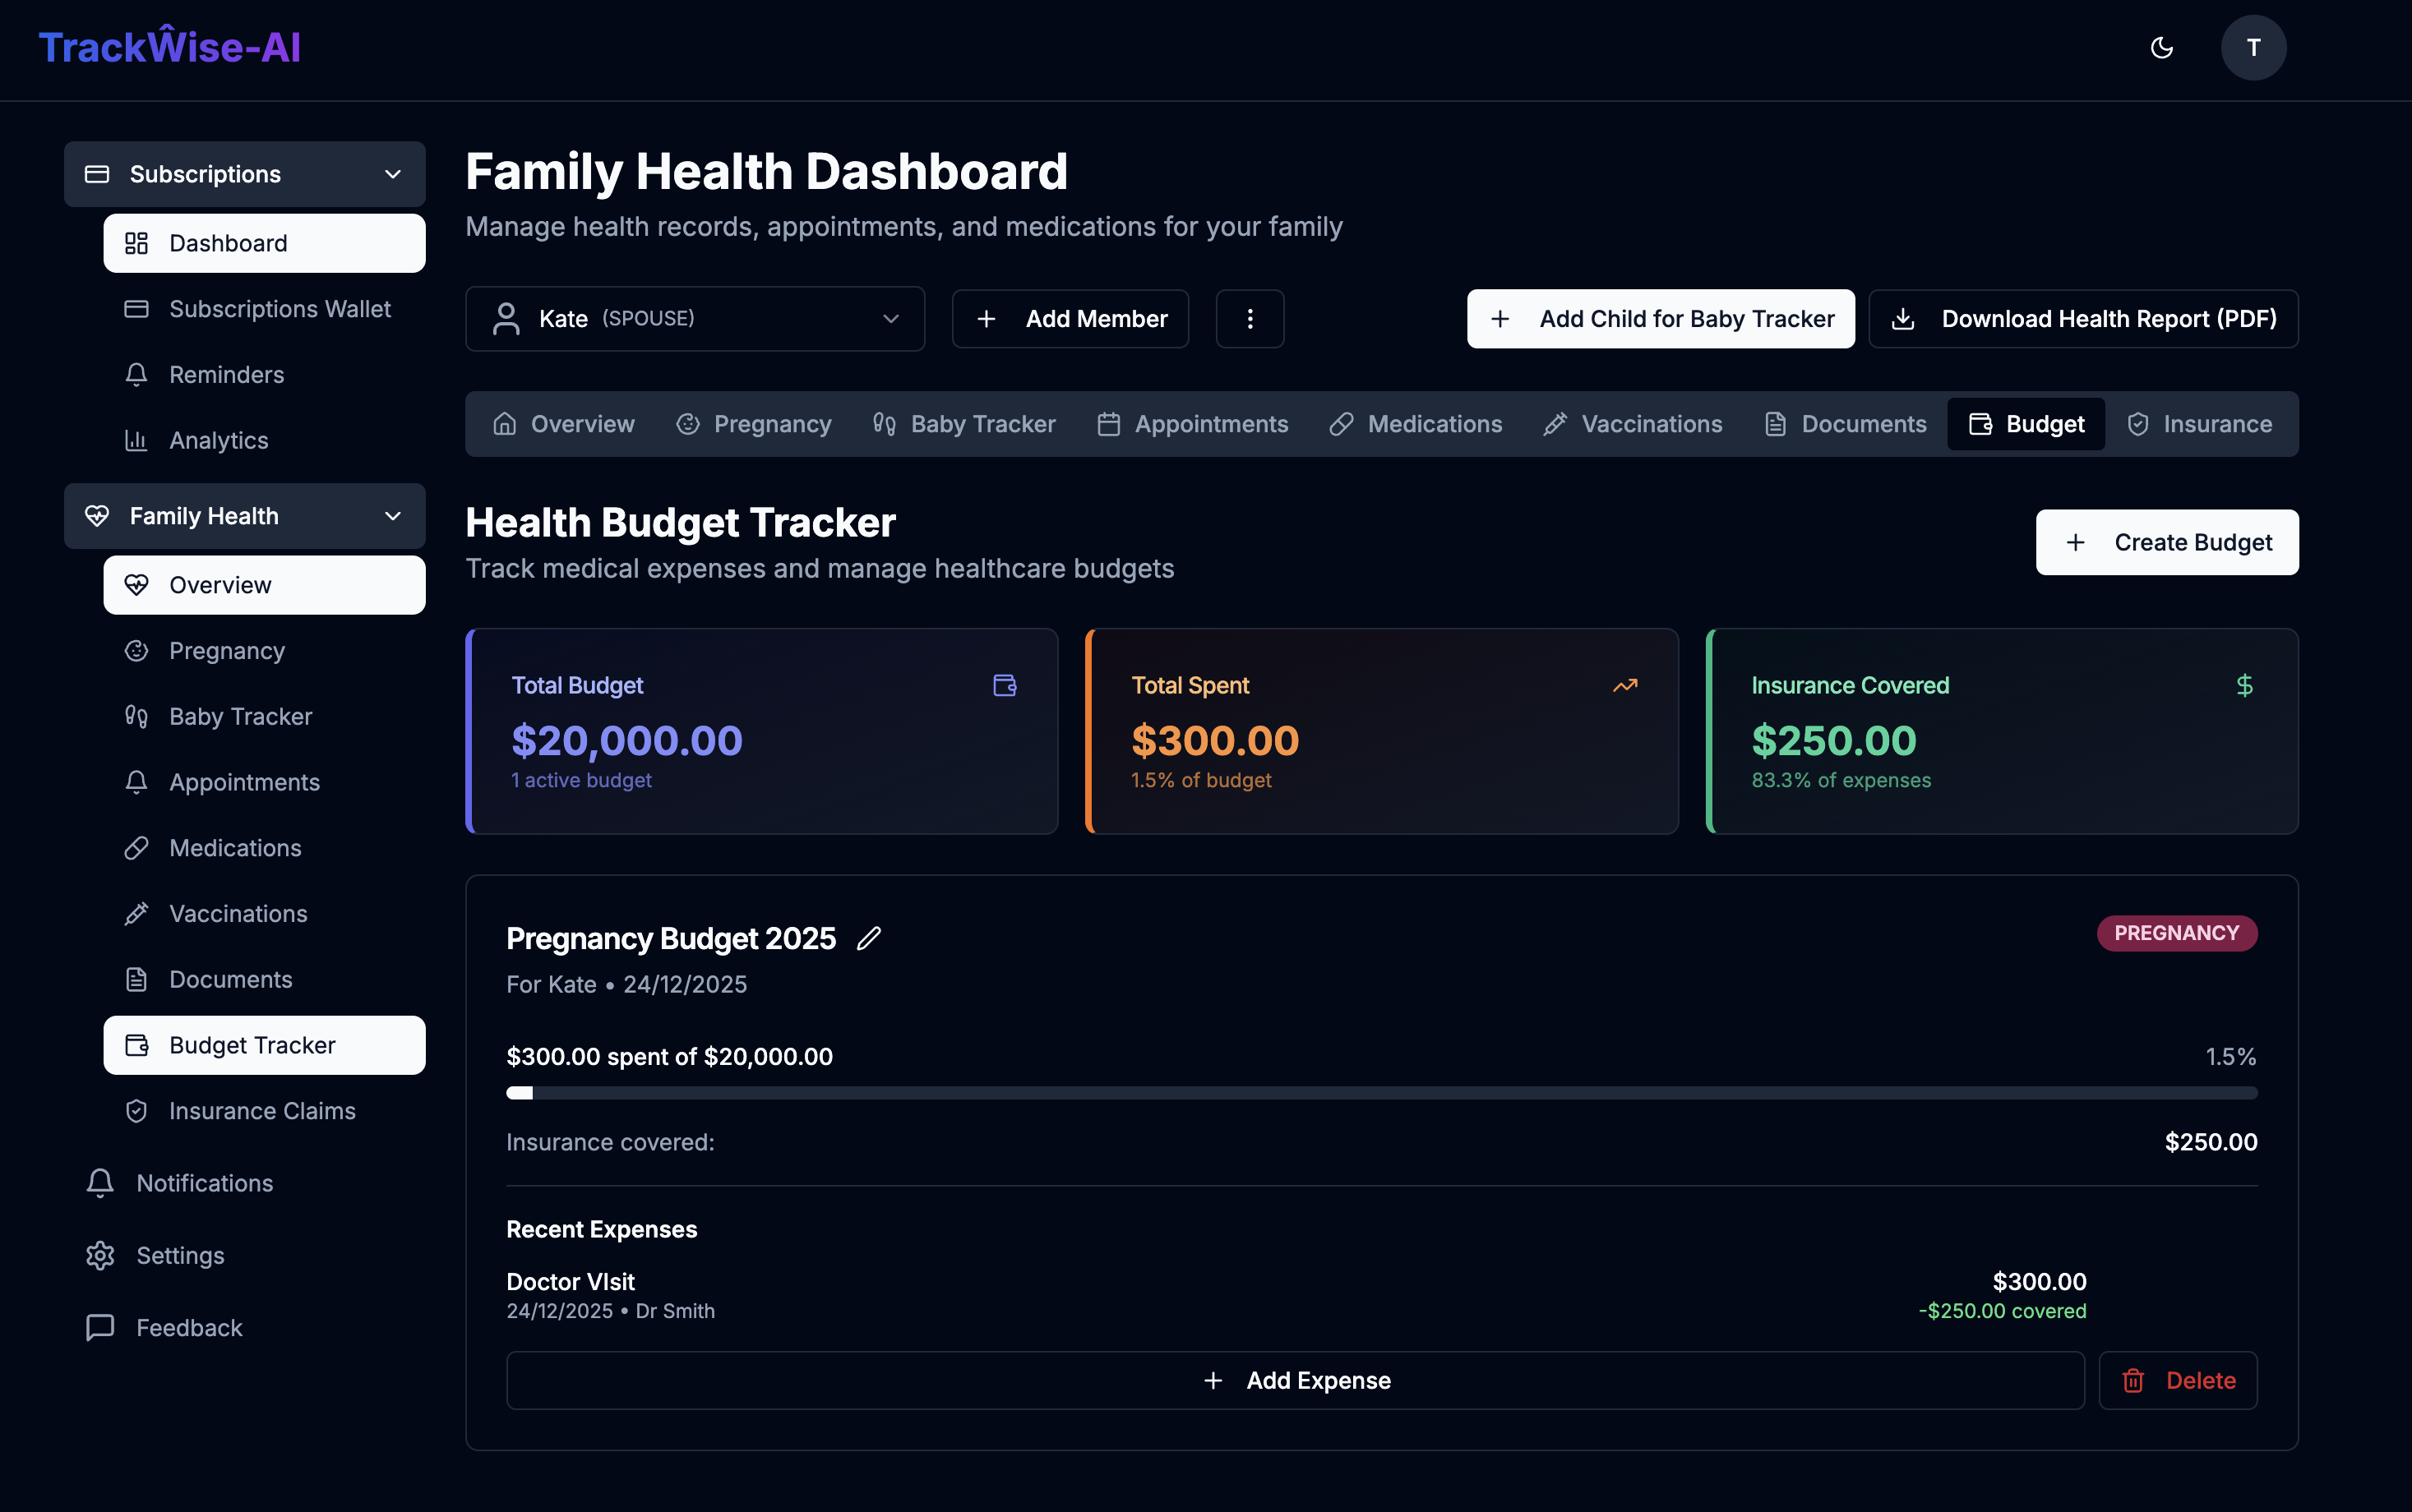Open the three-dot menu next to Add Member
This screenshot has height=1512, width=2412.
[1250, 318]
